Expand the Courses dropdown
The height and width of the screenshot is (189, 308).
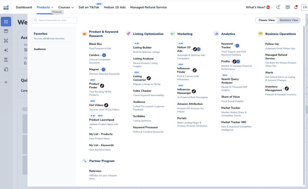click(x=66, y=7)
